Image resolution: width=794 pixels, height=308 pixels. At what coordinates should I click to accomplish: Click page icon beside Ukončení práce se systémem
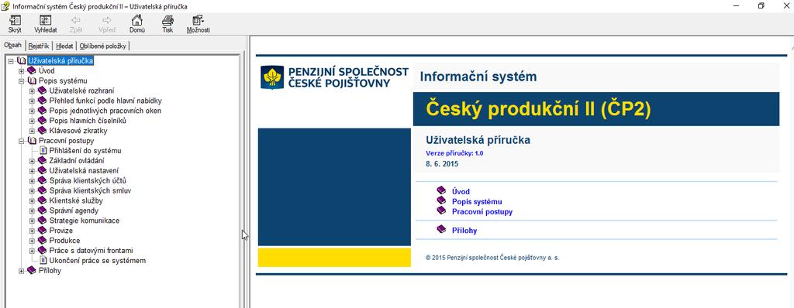tap(43, 261)
